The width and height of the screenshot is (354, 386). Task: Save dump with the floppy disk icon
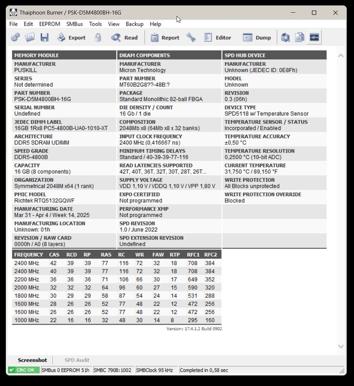45,37
